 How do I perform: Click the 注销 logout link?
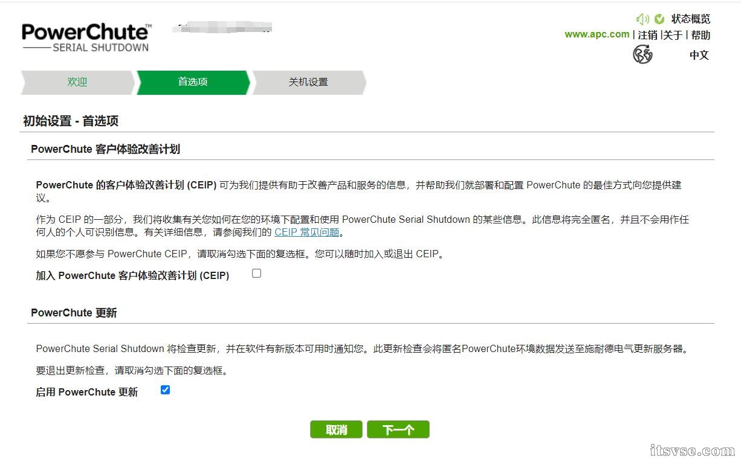[648, 35]
